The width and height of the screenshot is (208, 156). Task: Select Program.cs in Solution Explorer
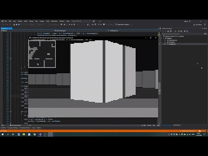pos(172,44)
